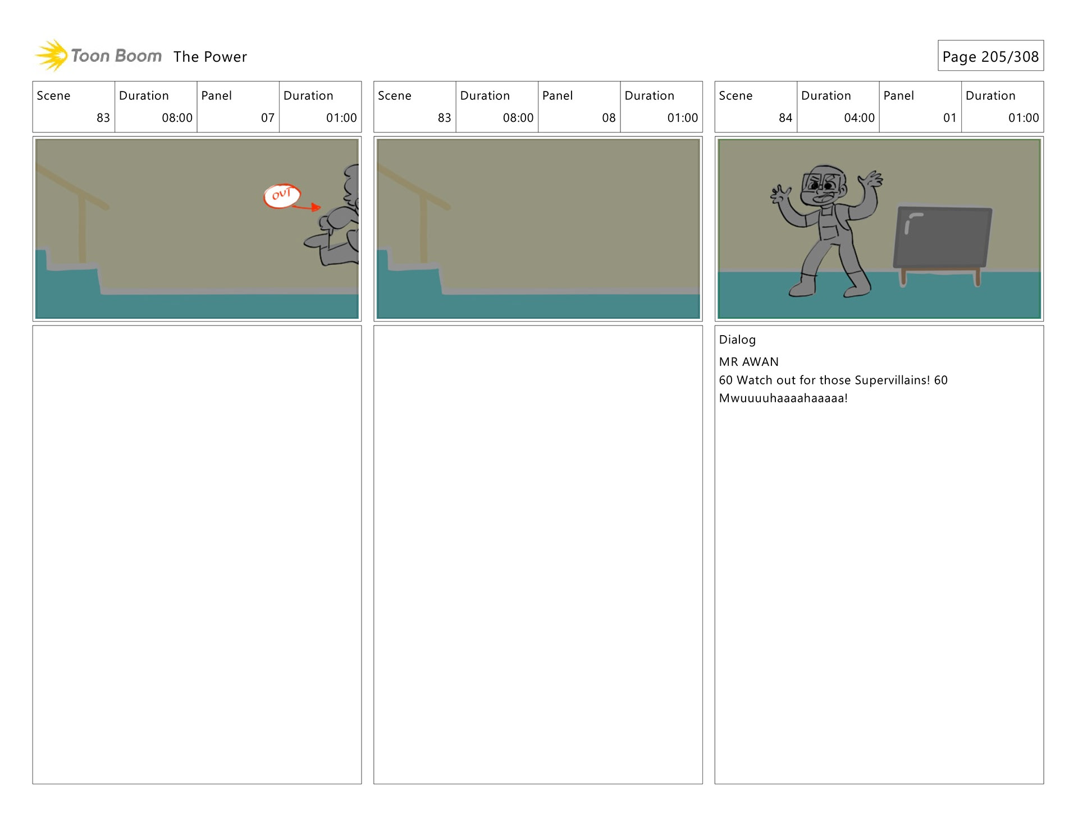Select the scene 83 panel 08 thumbnail
The height and width of the screenshot is (833, 1078).
coord(538,228)
